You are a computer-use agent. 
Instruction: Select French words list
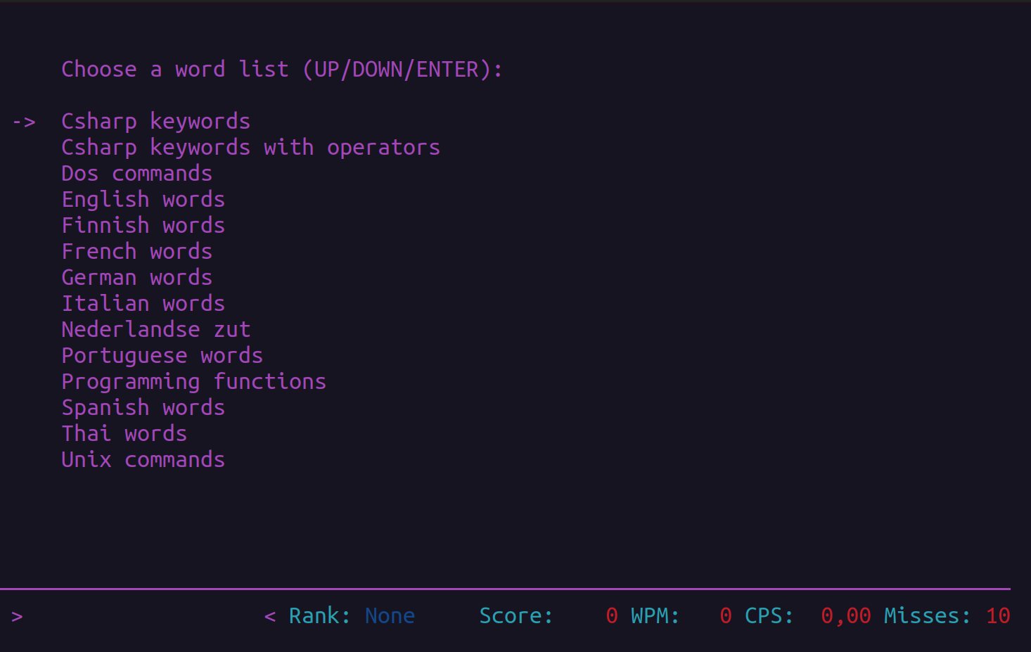point(136,252)
